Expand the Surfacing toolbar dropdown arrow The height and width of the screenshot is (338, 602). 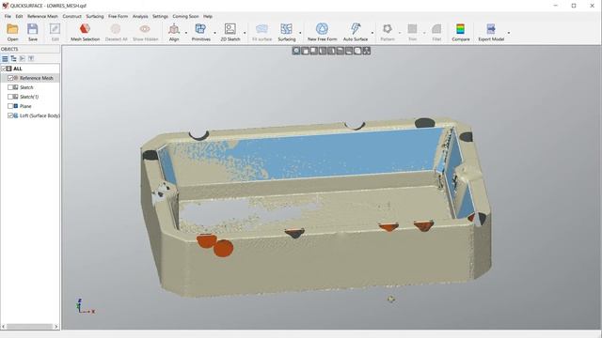coord(300,33)
